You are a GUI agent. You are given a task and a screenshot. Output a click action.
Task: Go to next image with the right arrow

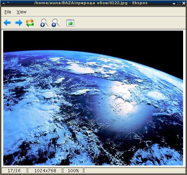point(19,23)
